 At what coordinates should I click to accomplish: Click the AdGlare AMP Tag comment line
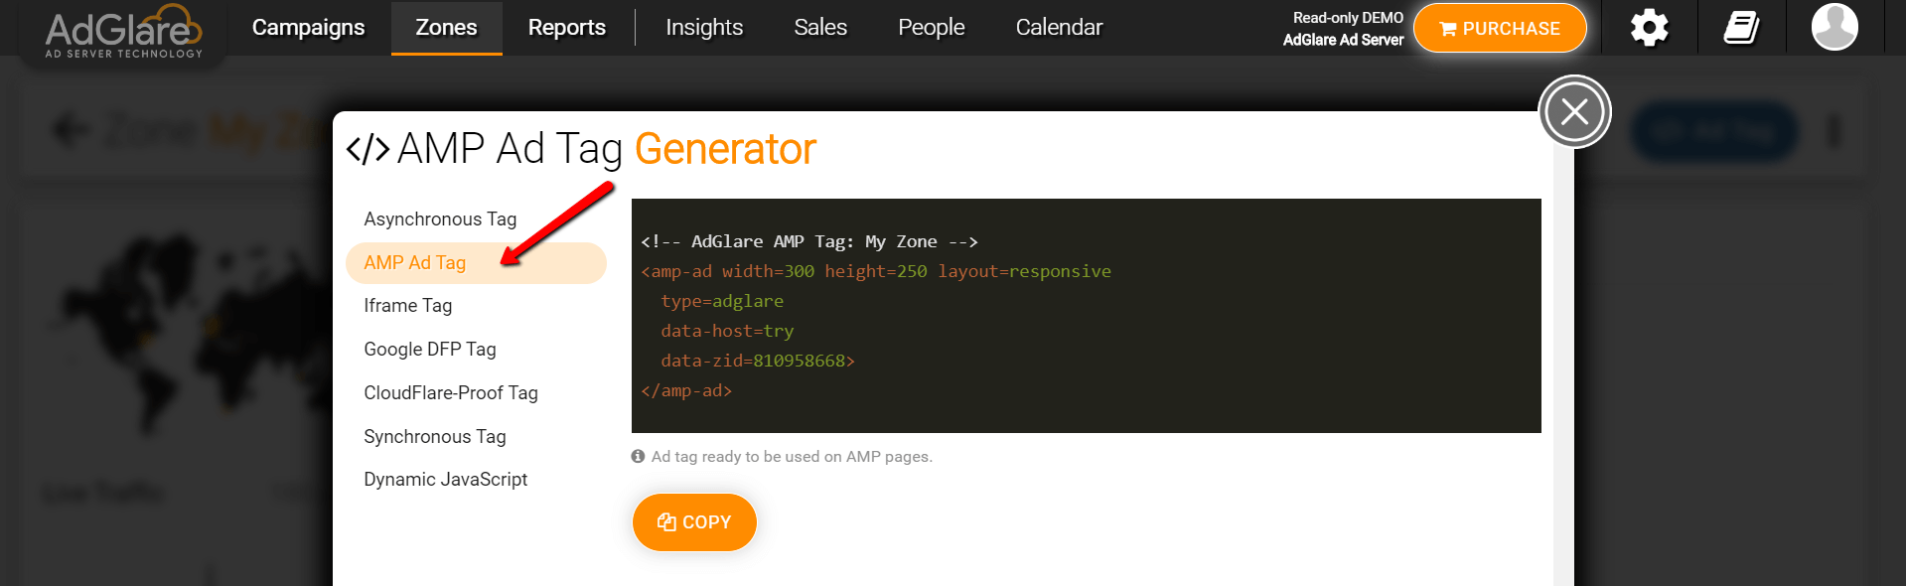tap(809, 241)
